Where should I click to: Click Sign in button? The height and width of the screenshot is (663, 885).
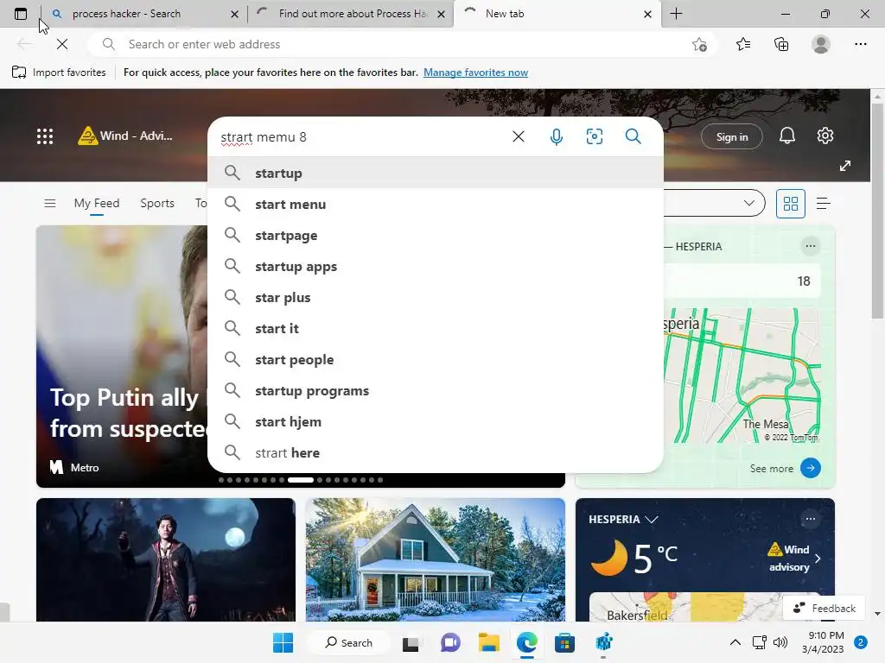[x=731, y=136]
